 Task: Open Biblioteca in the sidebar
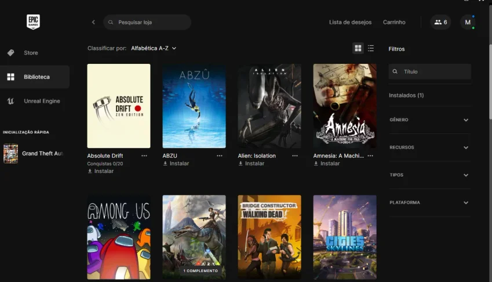(35, 77)
